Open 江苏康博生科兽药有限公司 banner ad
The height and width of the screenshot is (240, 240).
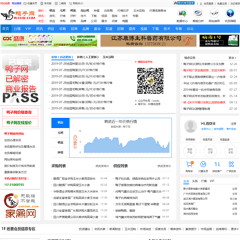[149, 41]
